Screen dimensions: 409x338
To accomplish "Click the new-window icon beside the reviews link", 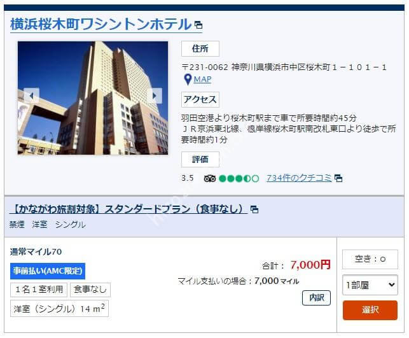I will [x=338, y=178].
